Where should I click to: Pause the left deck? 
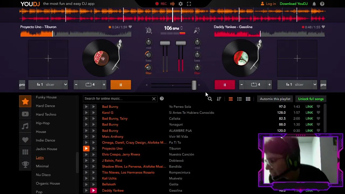(121, 85)
